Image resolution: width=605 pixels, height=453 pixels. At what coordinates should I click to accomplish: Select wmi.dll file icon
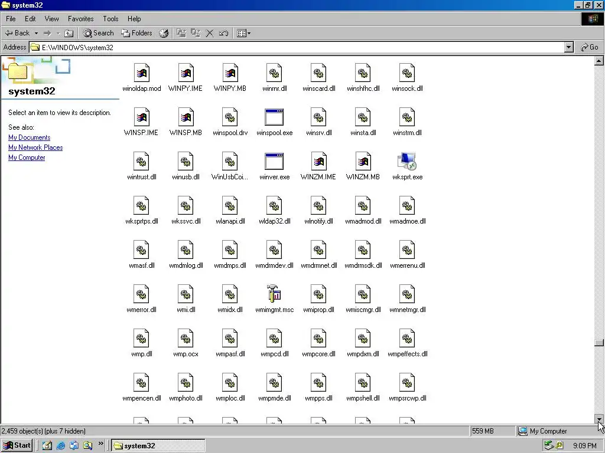click(x=186, y=294)
